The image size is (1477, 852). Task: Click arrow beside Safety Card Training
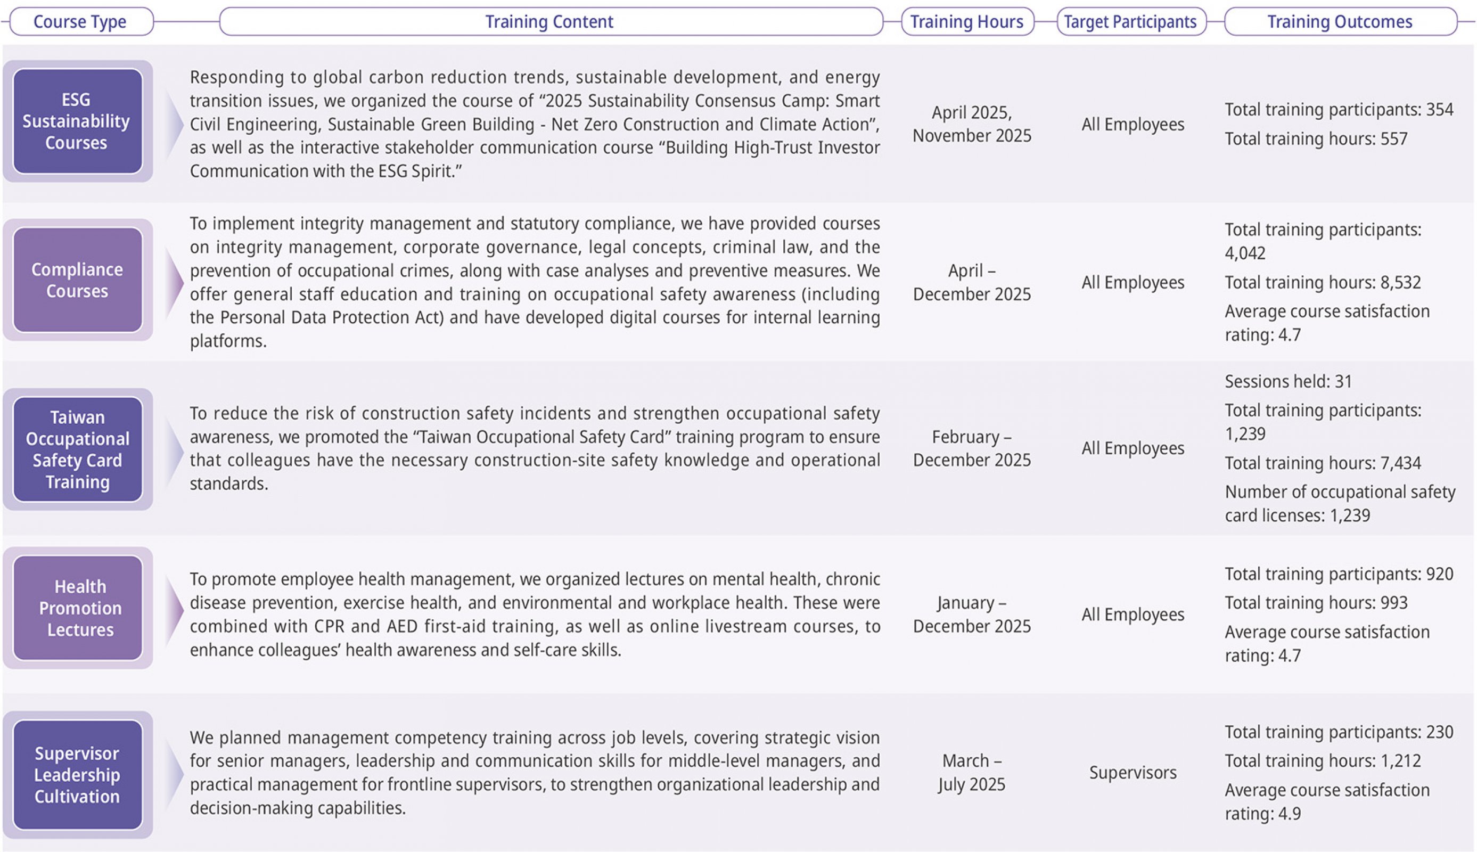[174, 450]
